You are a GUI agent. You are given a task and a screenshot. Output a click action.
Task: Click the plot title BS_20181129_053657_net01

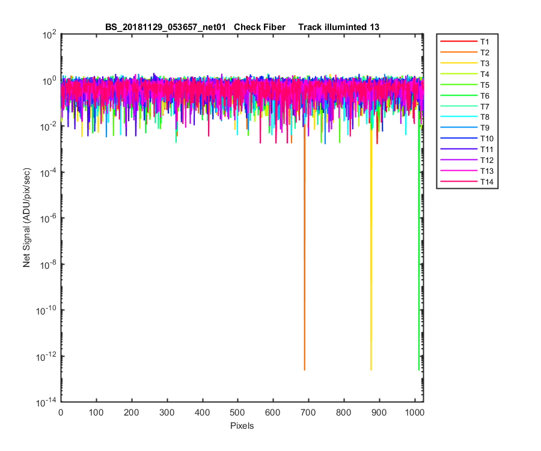click(x=165, y=27)
